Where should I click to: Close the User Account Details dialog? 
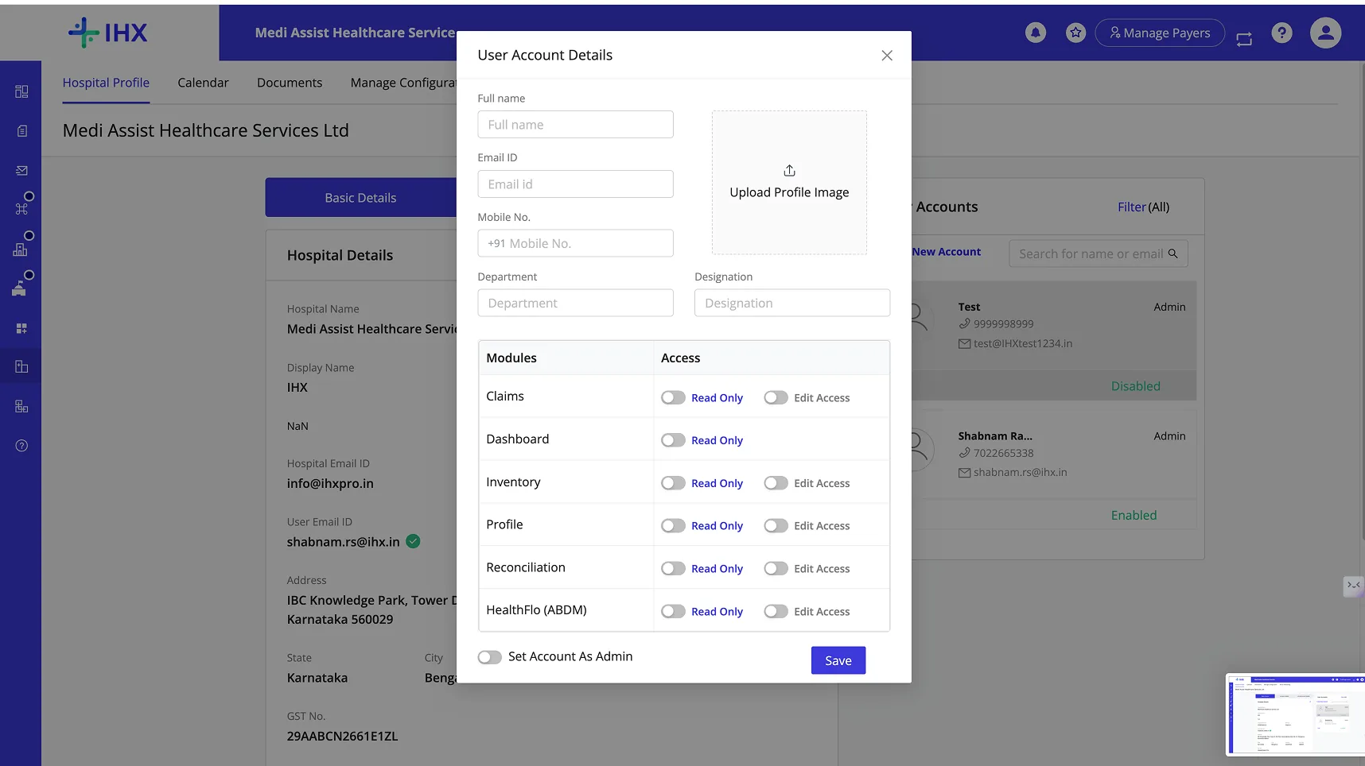[887, 56]
